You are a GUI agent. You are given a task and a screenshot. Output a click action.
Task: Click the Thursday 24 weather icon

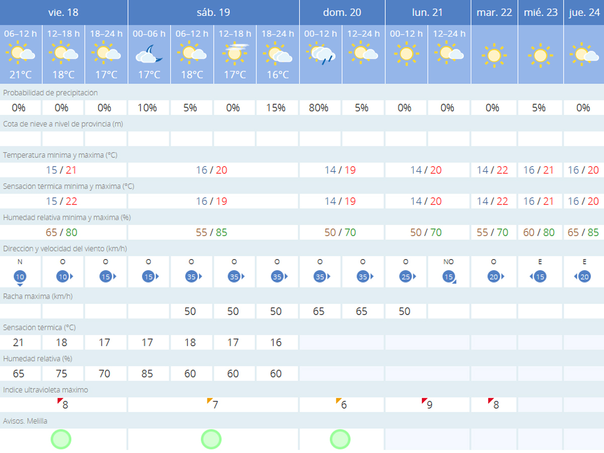[x=584, y=54]
